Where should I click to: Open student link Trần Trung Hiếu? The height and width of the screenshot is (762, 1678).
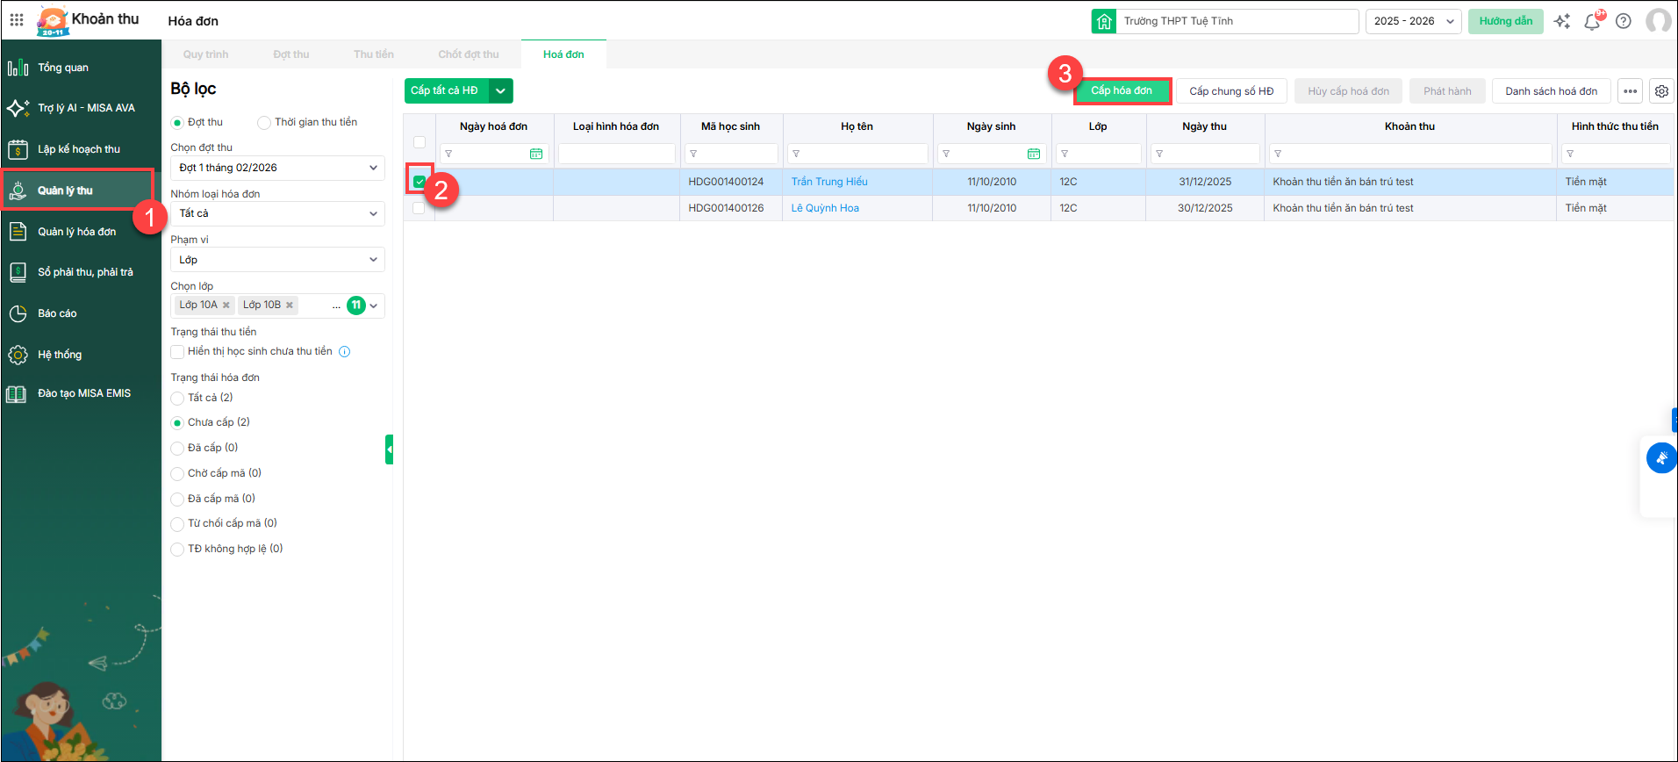pyautogui.click(x=829, y=182)
